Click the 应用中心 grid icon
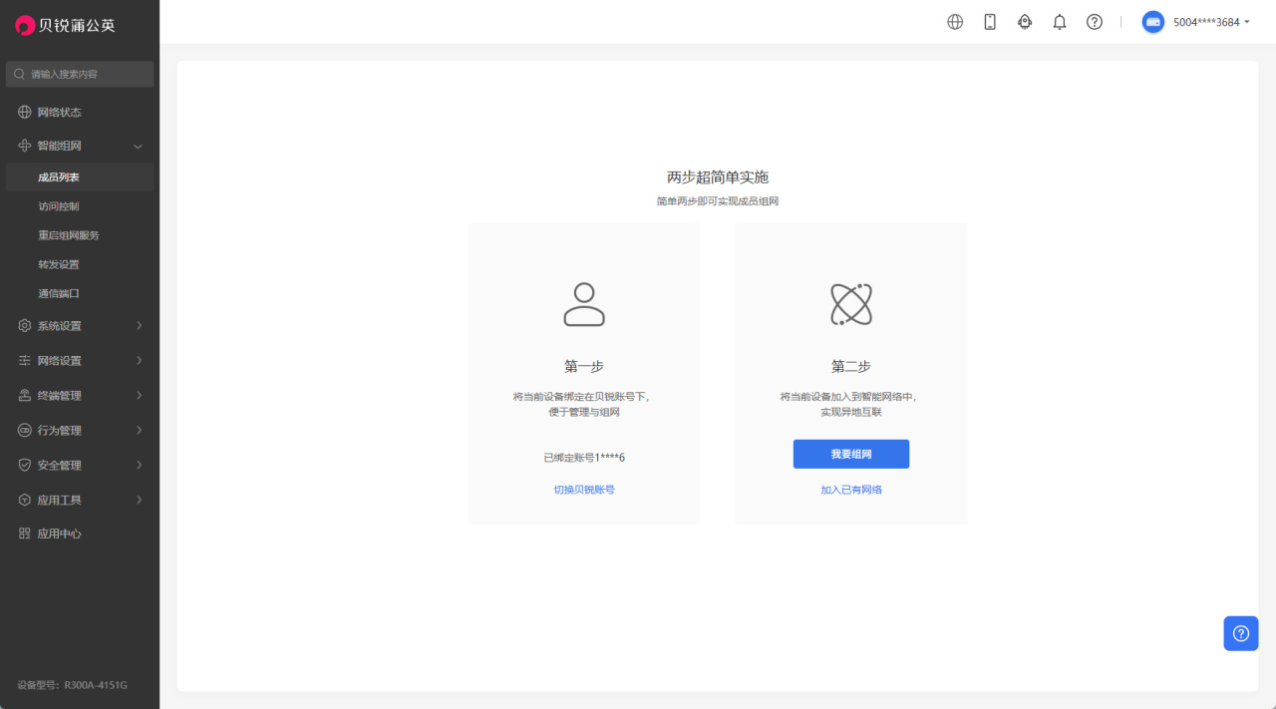Screen dimensions: 1276x709 tap(25, 533)
